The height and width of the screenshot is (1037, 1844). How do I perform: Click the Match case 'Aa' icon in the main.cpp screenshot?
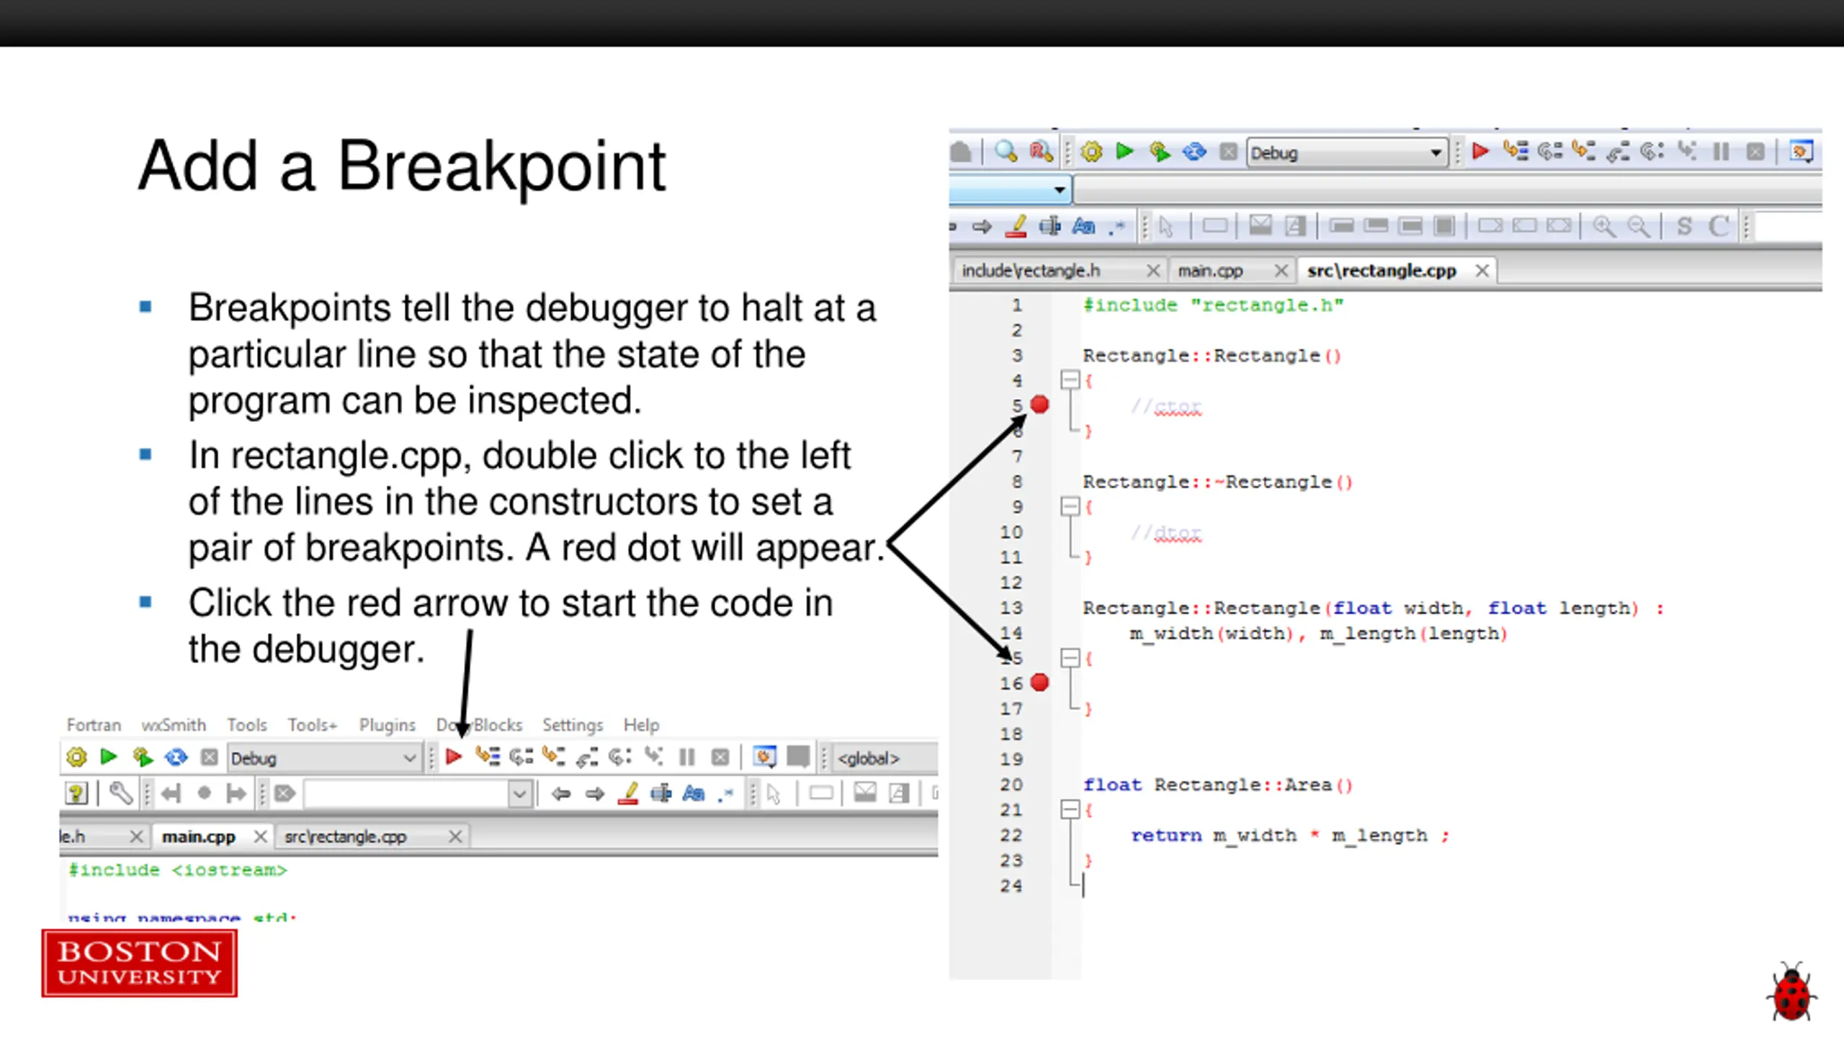693,794
